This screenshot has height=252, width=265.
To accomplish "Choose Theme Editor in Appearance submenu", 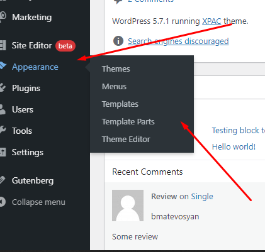I will tap(126, 140).
